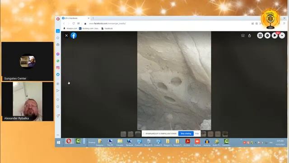Open the Facebook menu grid icon

coord(260,35)
